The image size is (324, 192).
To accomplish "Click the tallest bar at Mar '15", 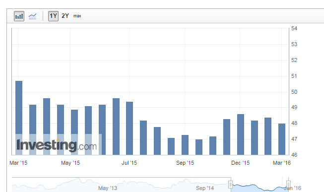I will click(x=19, y=118).
